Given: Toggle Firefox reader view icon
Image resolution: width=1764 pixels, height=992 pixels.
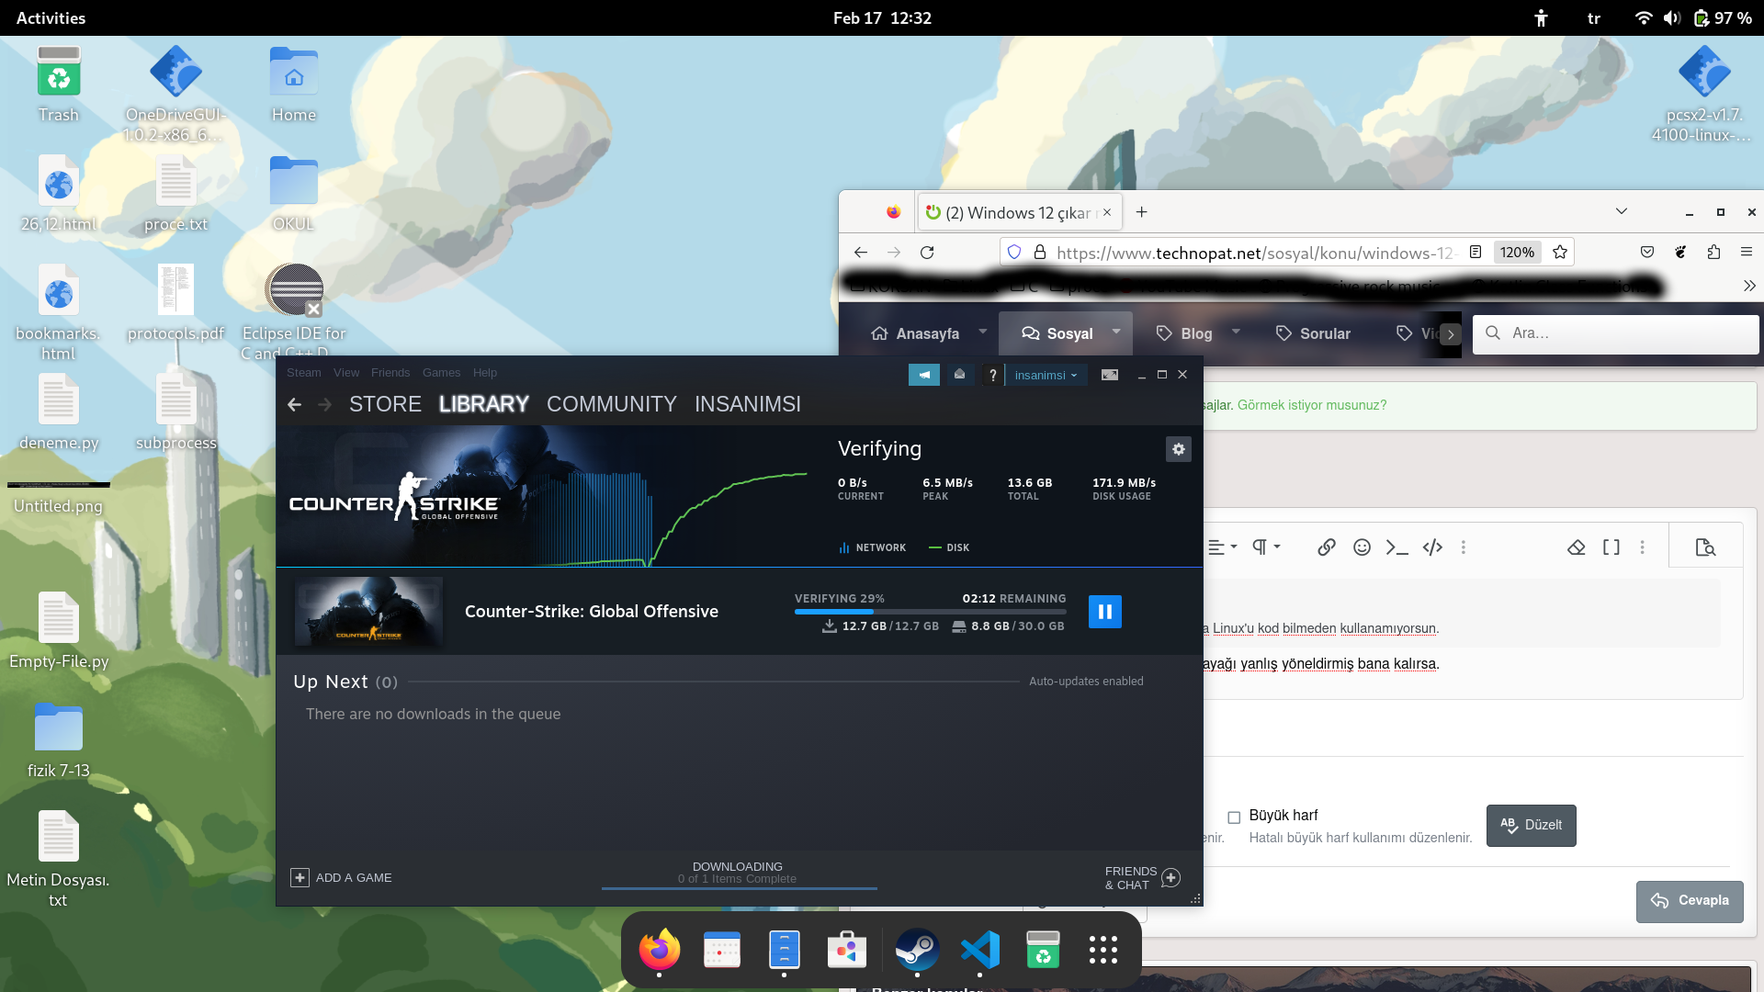Looking at the screenshot, I should point(1476,252).
